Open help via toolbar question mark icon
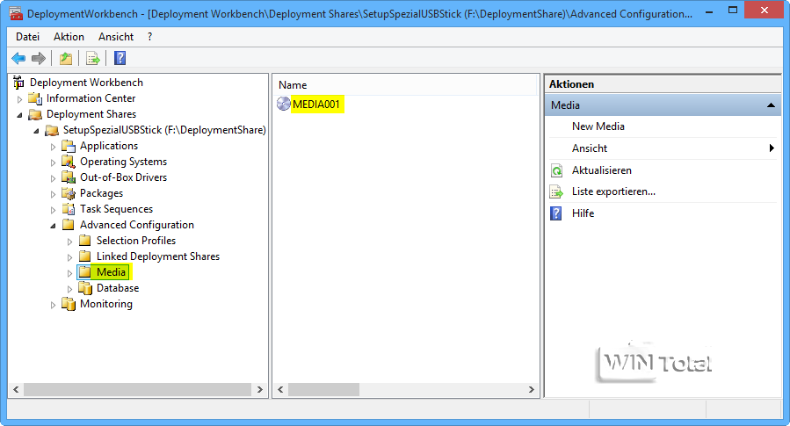Viewport: 790px width, 426px height. tap(120, 59)
